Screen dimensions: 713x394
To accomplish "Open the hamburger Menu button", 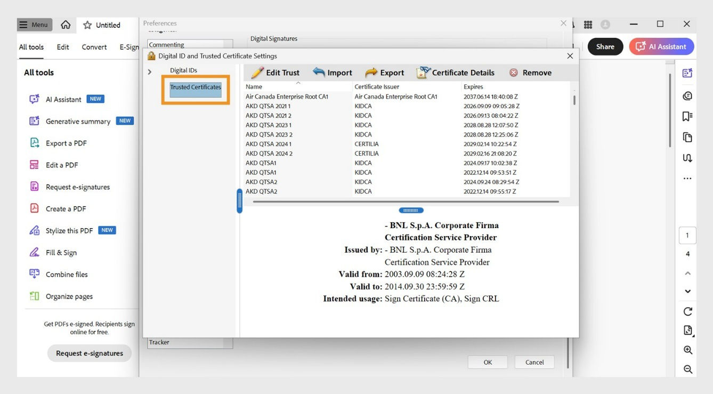I will [x=33, y=24].
